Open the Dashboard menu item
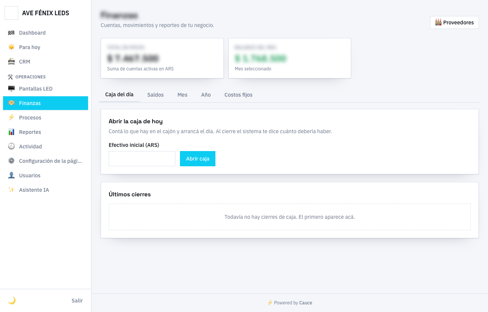This screenshot has height=312, width=488. [45, 33]
